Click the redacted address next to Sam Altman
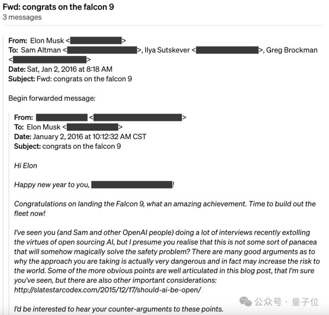The width and height of the screenshot is (329, 315). pos(102,50)
